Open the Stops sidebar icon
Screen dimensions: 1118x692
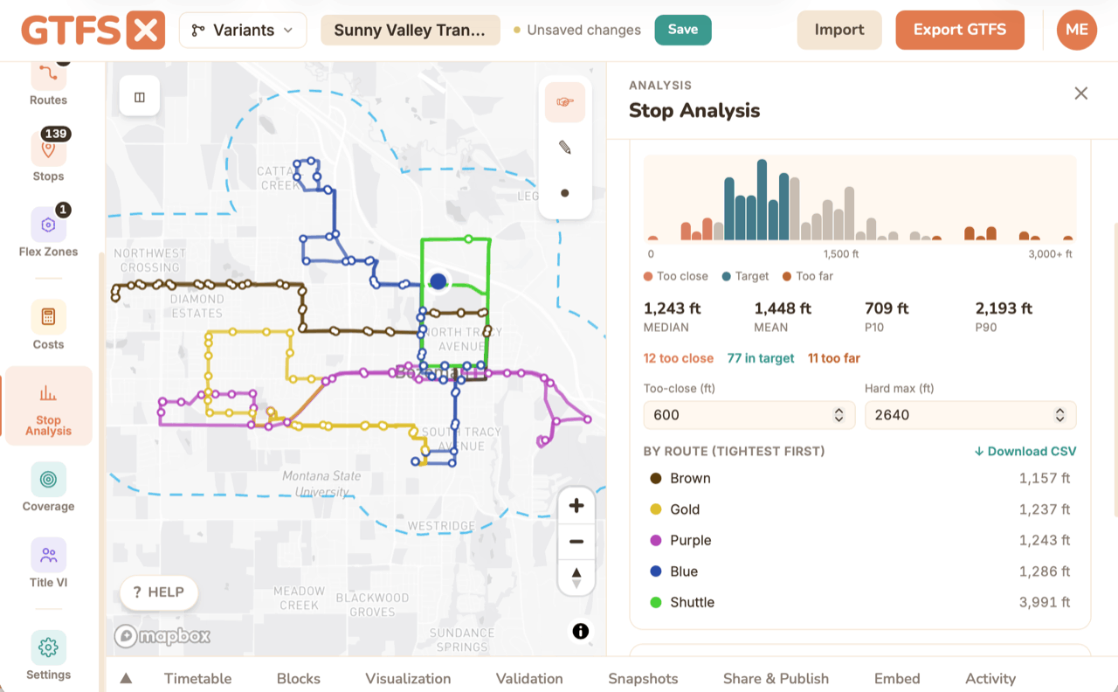(x=48, y=149)
